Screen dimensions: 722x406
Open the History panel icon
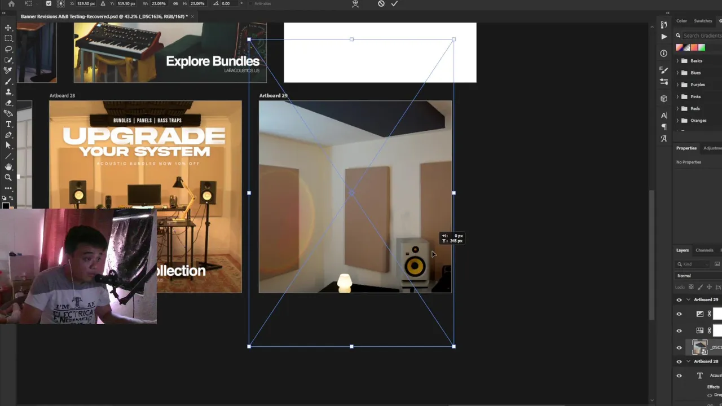point(664,25)
